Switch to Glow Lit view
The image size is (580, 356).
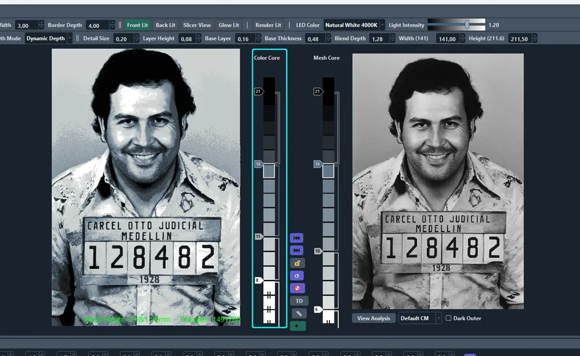click(229, 25)
